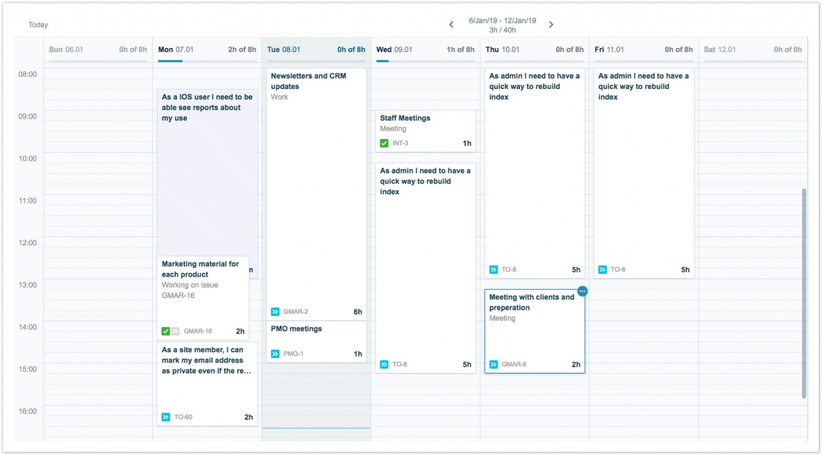This screenshot has width=822, height=455.
Task: Toggle the green checkmark beside INT-3
Action: pyautogui.click(x=384, y=143)
